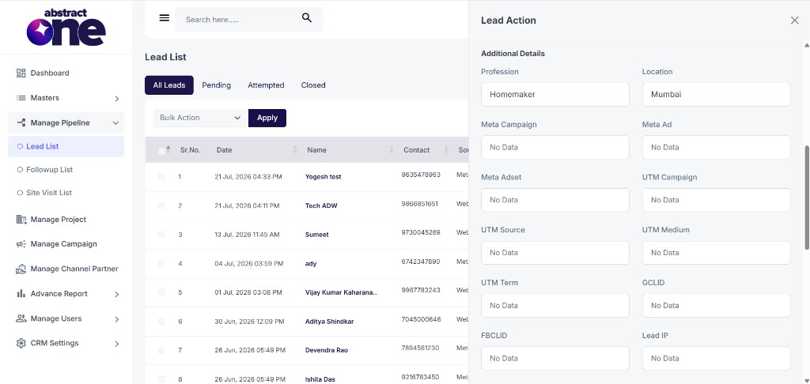Sort by Contact column arrows
Image resolution: width=810 pixels, height=384 pixels.
[x=446, y=149]
